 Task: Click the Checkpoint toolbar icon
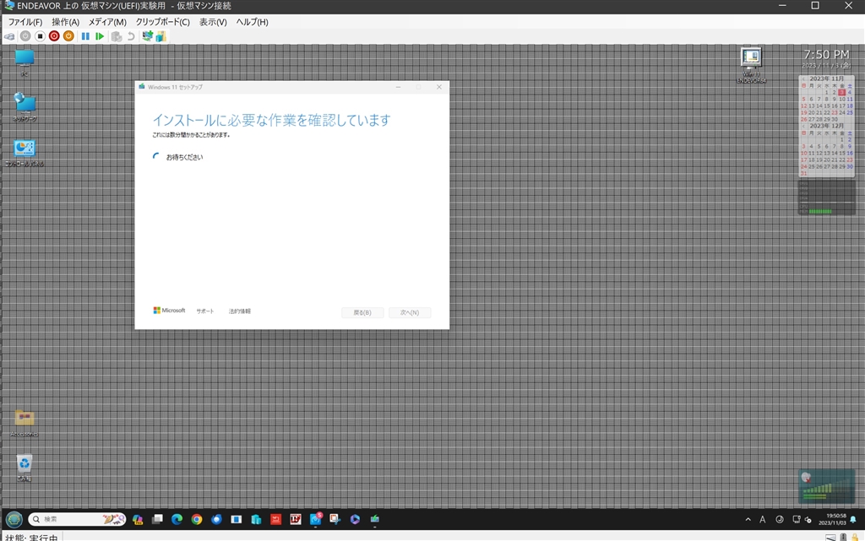click(x=117, y=36)
